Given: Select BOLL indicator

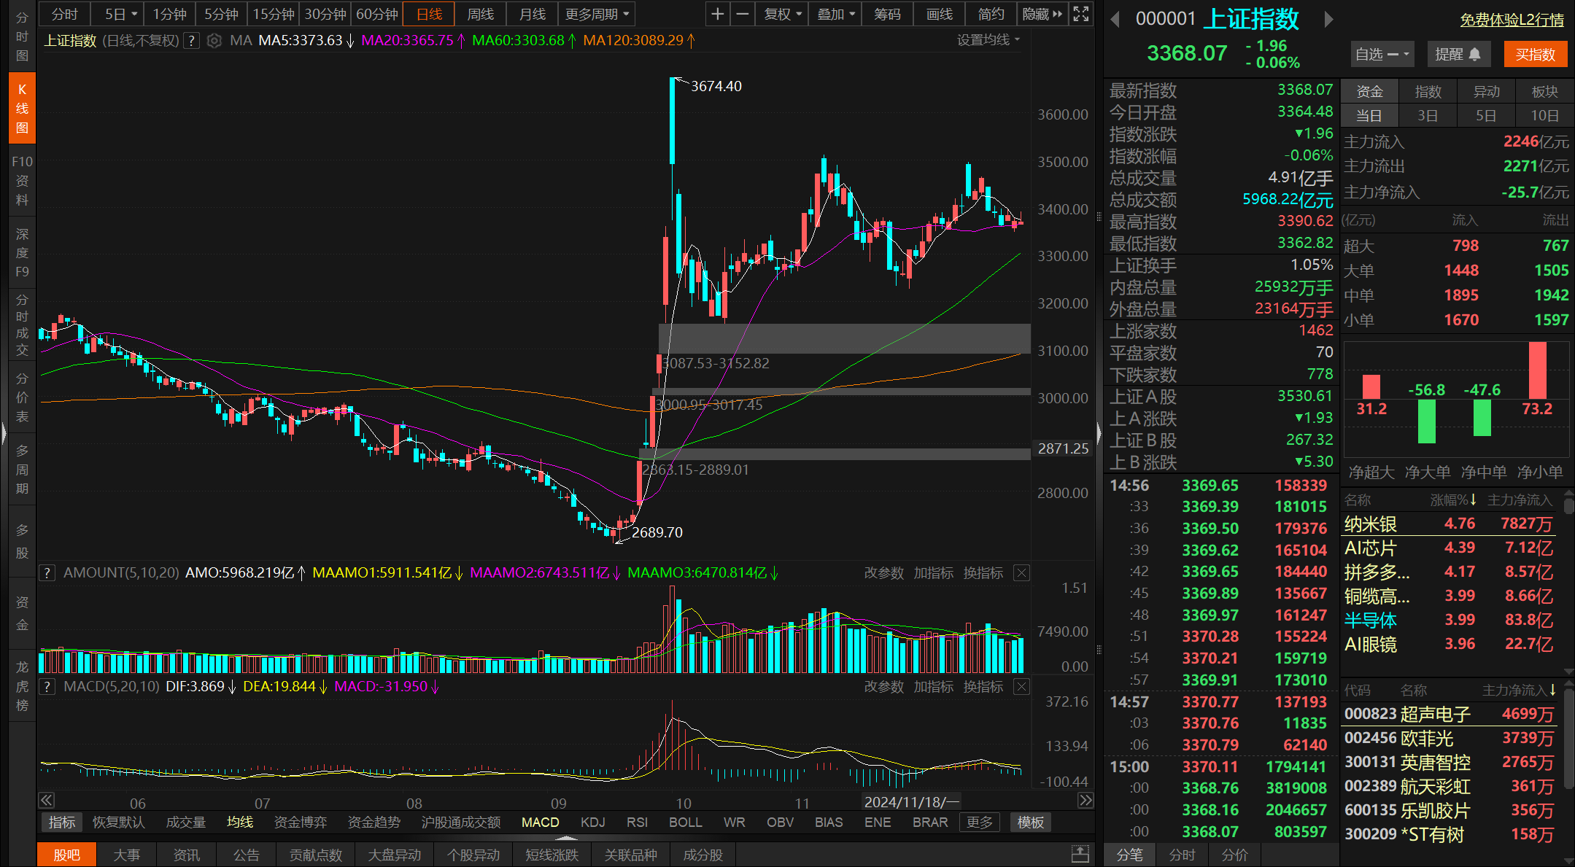Looking at the screenshot, I should (x=685, y=823).
